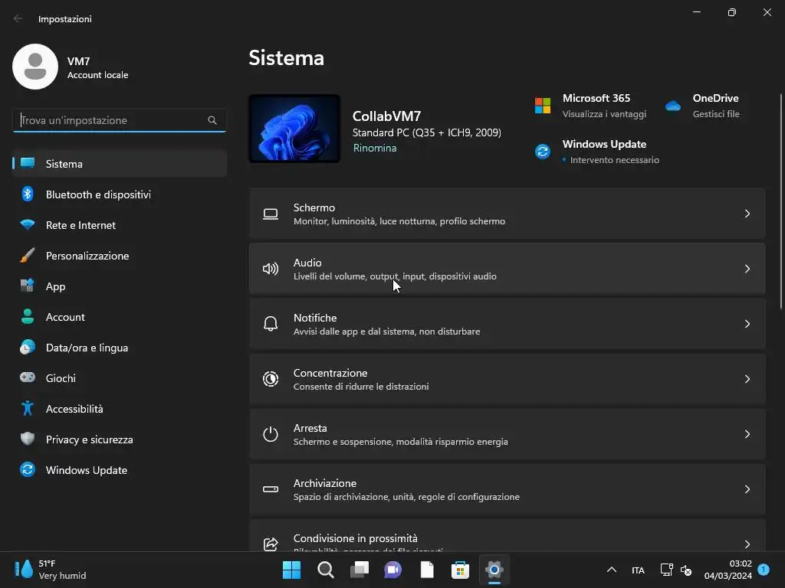This screenshot has height=588, width=785.
Task: Click the Wi-Fi icon beside Rete e Internet
Action: [27, 224]
